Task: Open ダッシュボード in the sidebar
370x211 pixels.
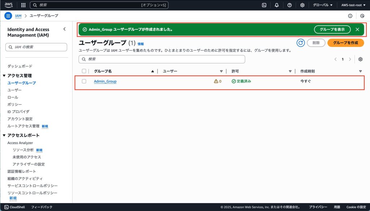Action: click(20, 66)
